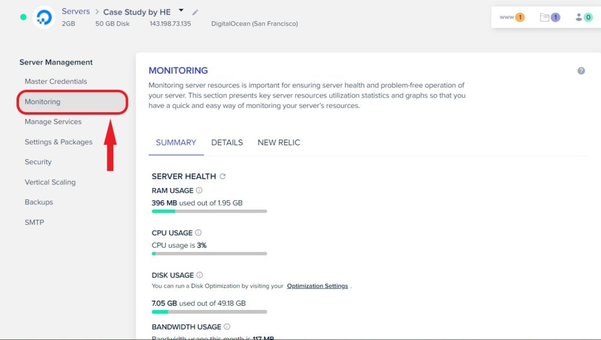Open Optimization Settings link
Viewport: 601px width, 340px height.
(318, 286)
